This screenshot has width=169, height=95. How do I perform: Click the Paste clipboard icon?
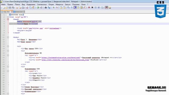(x=34, y=8)
